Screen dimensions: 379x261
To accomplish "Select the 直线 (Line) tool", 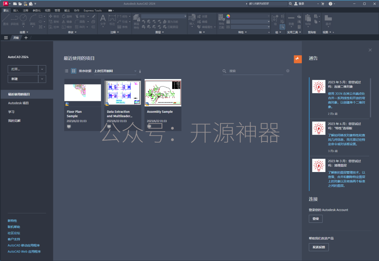I will coord(6,19).
